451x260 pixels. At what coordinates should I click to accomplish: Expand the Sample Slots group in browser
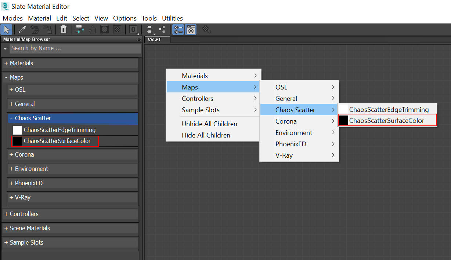70,242
